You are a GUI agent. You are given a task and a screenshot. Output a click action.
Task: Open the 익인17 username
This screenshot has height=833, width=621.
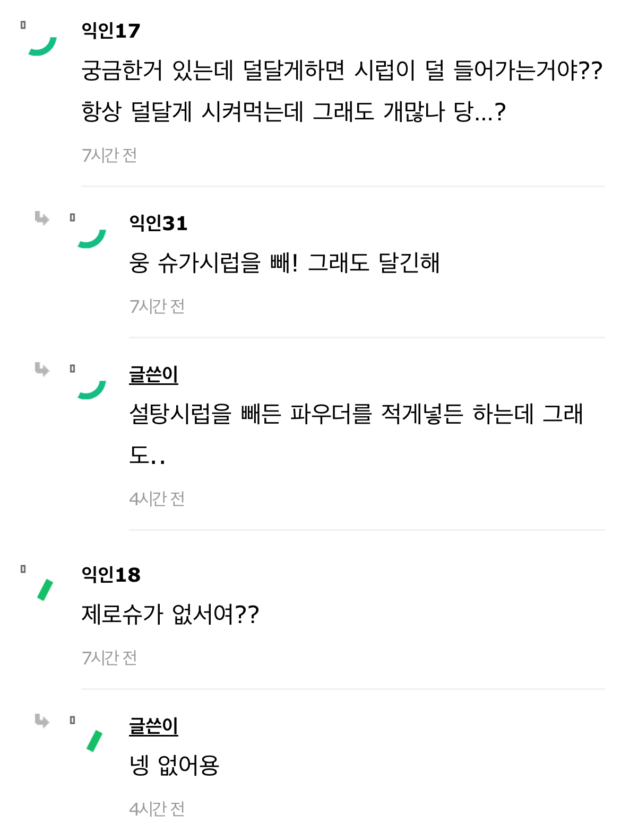coord(111,31)
